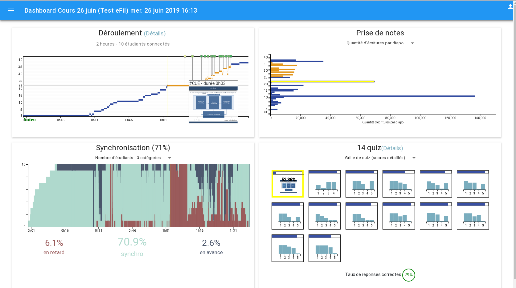Expand the 'Grille de quiz (scores détaillés)' dropdown
The width and height of the screenshot is (516, 288).
[x=380, y=158]
